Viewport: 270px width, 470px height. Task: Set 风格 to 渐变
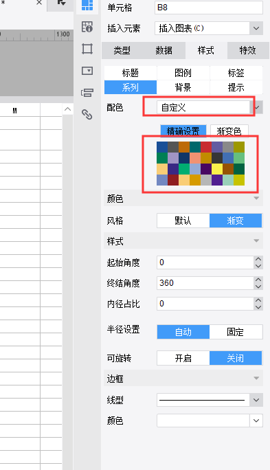236,221
